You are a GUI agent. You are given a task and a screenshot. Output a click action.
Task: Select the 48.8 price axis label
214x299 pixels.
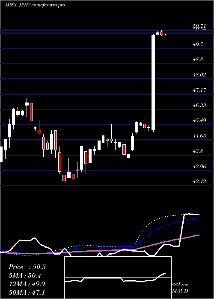[198, 59]
